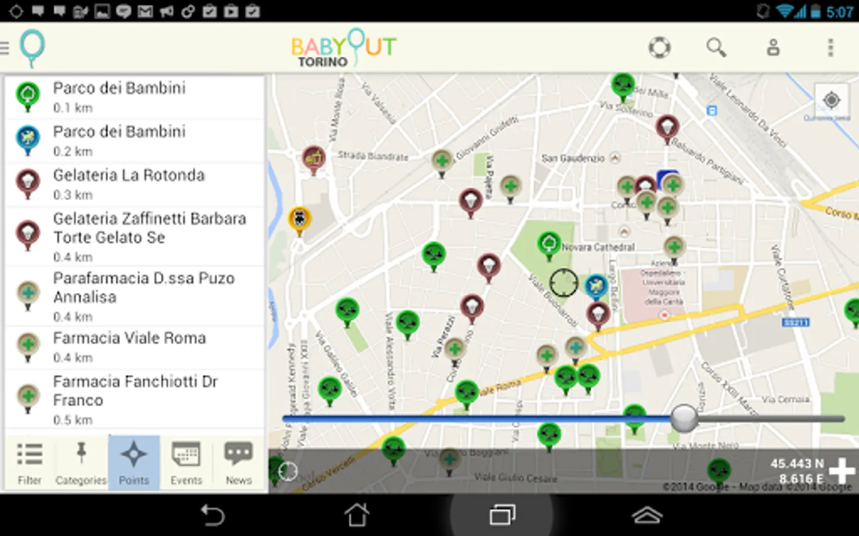
Task: Open Parafarmacia D.ssa Puzo Annalisa item
Action: pyautogui.click(x=135, y=296)
